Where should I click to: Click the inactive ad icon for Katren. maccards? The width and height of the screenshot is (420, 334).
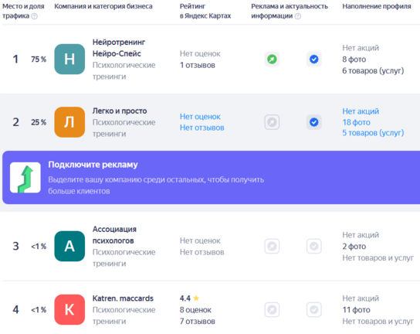[272, 309]
